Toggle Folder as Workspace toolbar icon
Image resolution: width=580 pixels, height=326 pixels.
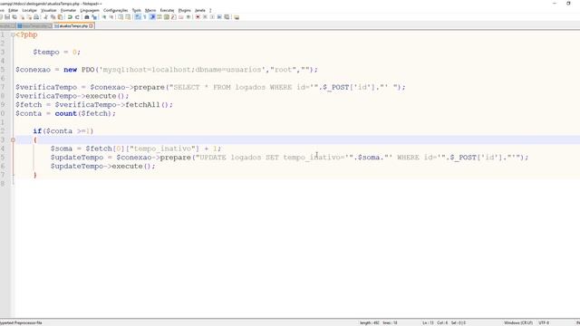point(181,17)
